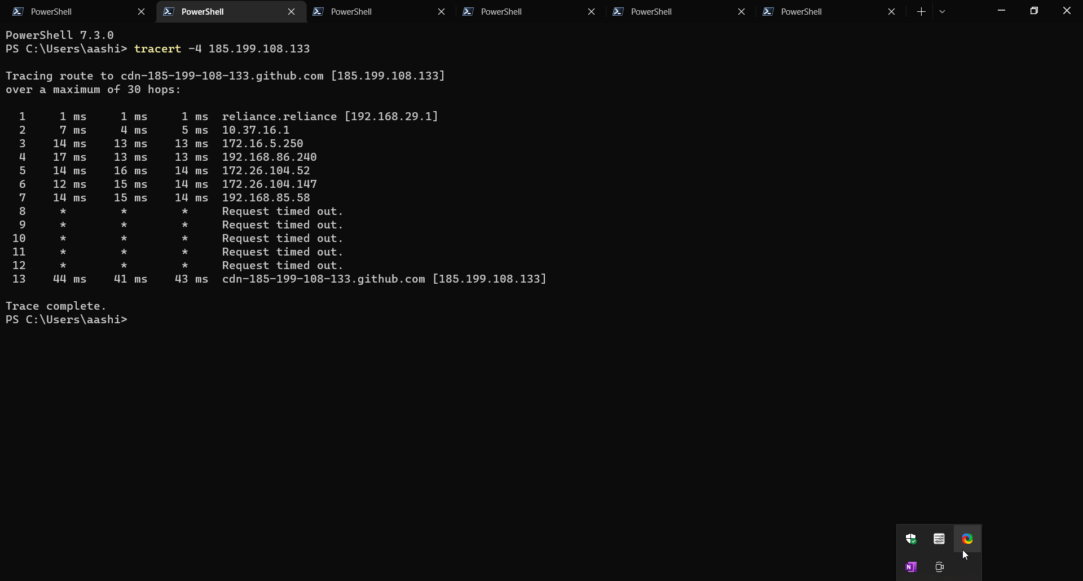Image resolution: width=1083 pixels, height=581 pixels.
Task: Click hop 10 'Request timed out.' text
Action: 283,238
